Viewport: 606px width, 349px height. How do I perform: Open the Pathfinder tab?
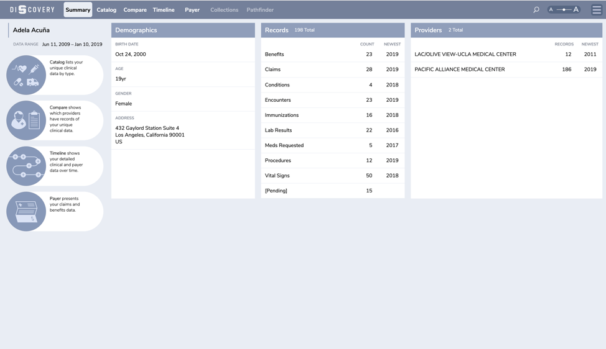[260, 10]
